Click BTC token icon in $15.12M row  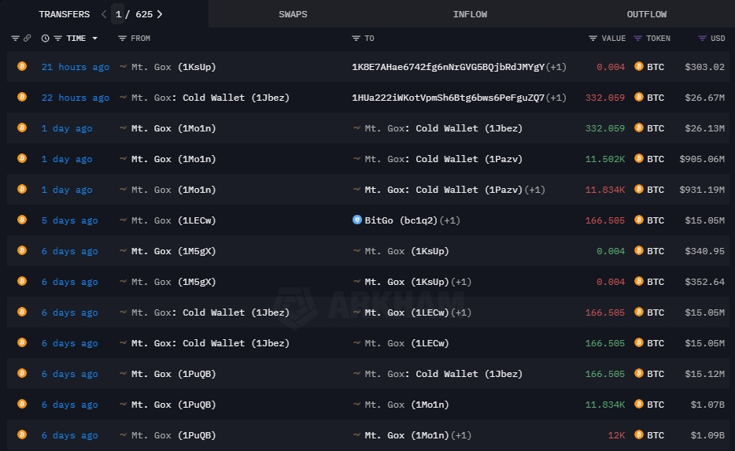(638, 373)
